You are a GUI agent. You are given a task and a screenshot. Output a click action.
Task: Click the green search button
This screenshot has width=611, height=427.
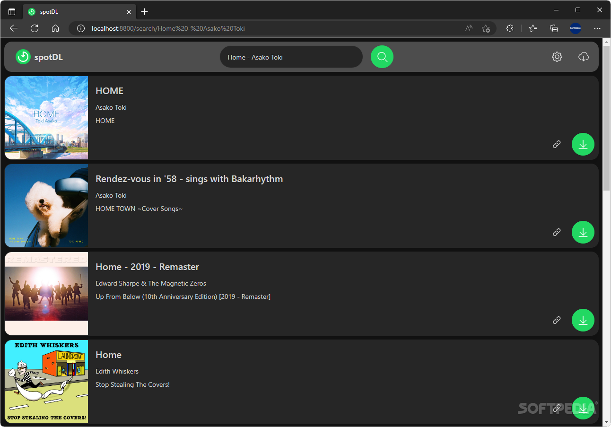(382, 57)
